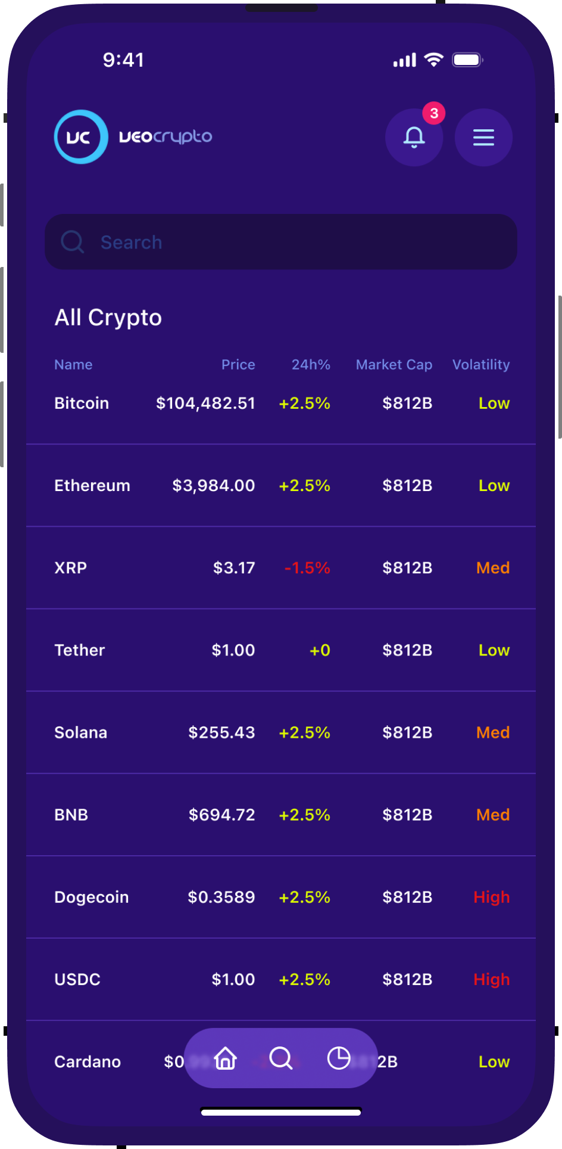Sort by the Market Cap column header
Viewport: 562px width, 1149px height.
coord(394,365)
